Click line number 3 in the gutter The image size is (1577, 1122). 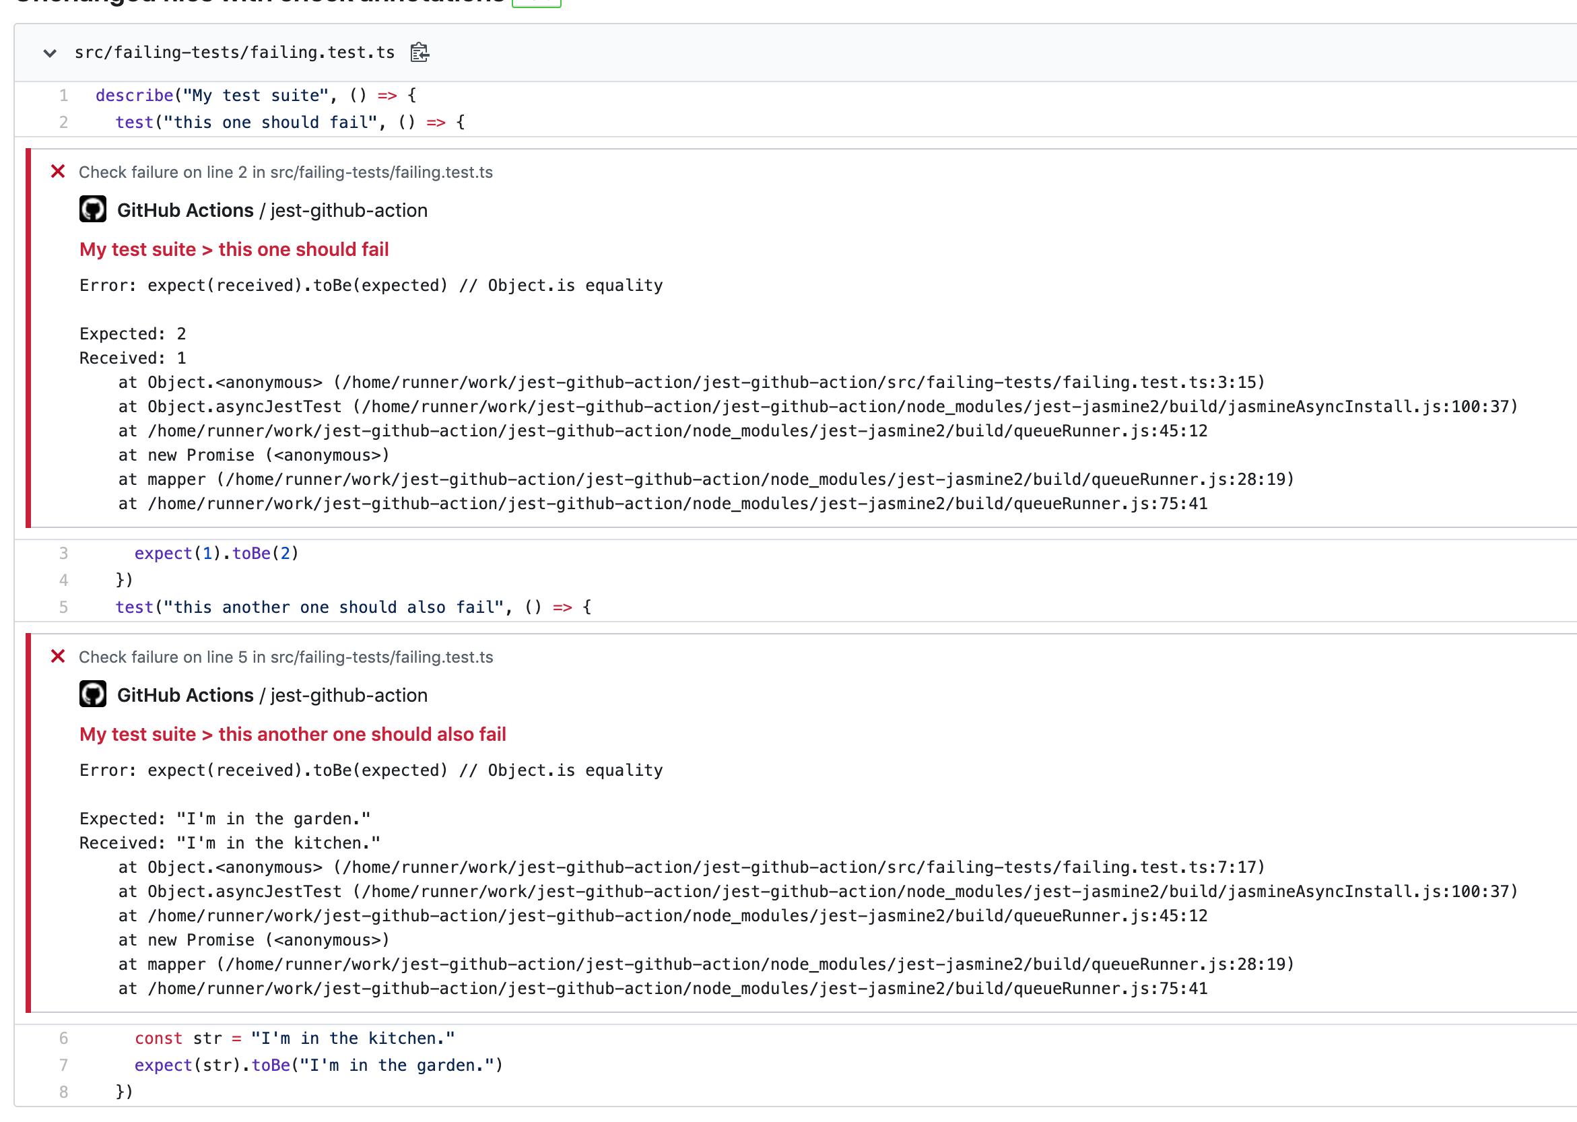(63, 554)
